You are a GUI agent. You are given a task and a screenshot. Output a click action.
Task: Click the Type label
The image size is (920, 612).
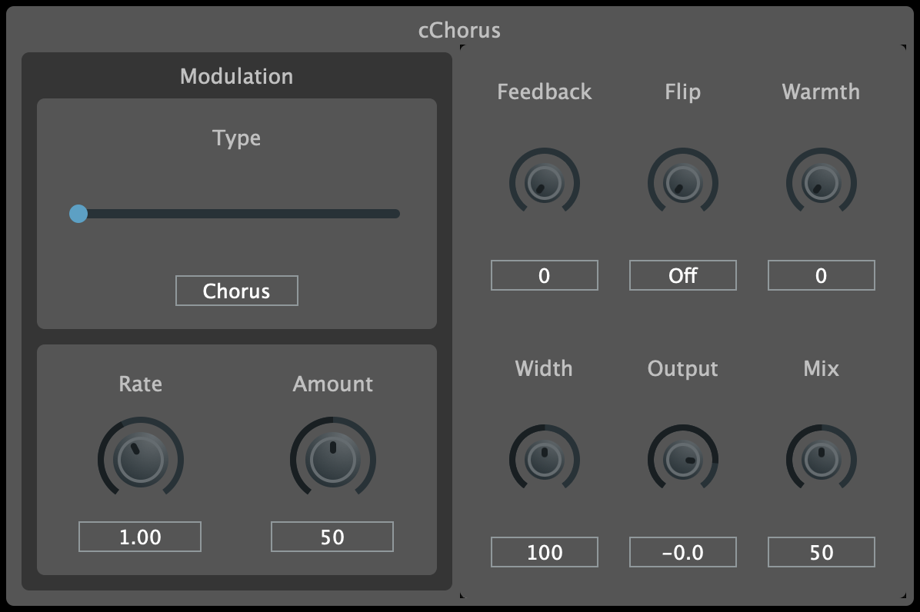pos(236,138)
